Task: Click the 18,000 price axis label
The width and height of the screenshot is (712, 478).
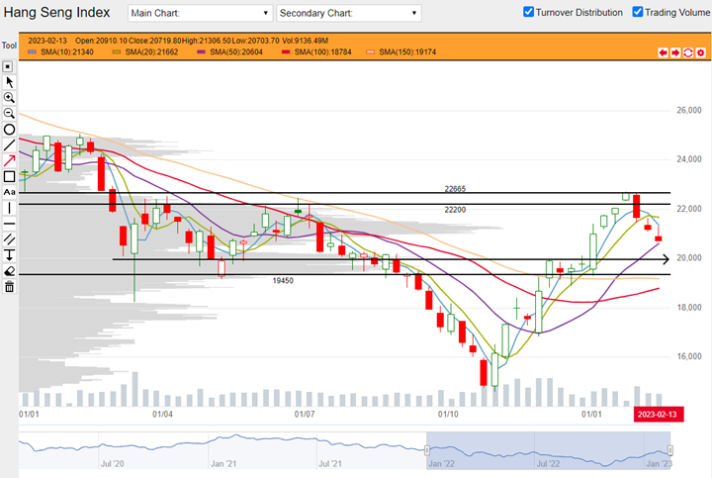Action: pos(689,308)
